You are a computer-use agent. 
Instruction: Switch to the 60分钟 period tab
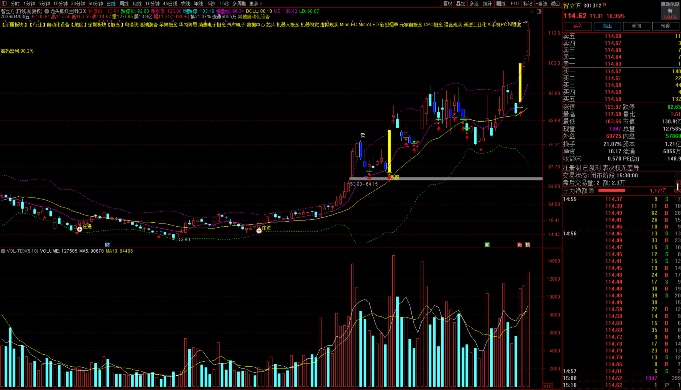95,3
